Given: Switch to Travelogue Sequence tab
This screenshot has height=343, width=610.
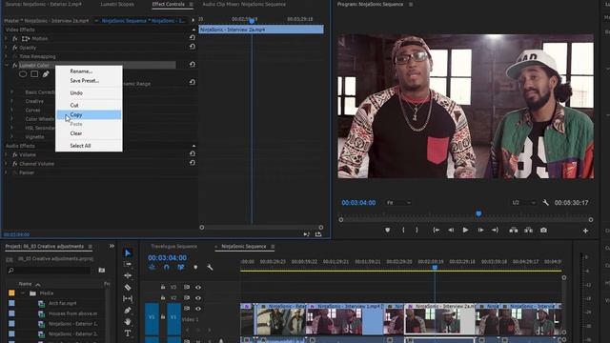Looking at the screenshot, I should 173,247.
